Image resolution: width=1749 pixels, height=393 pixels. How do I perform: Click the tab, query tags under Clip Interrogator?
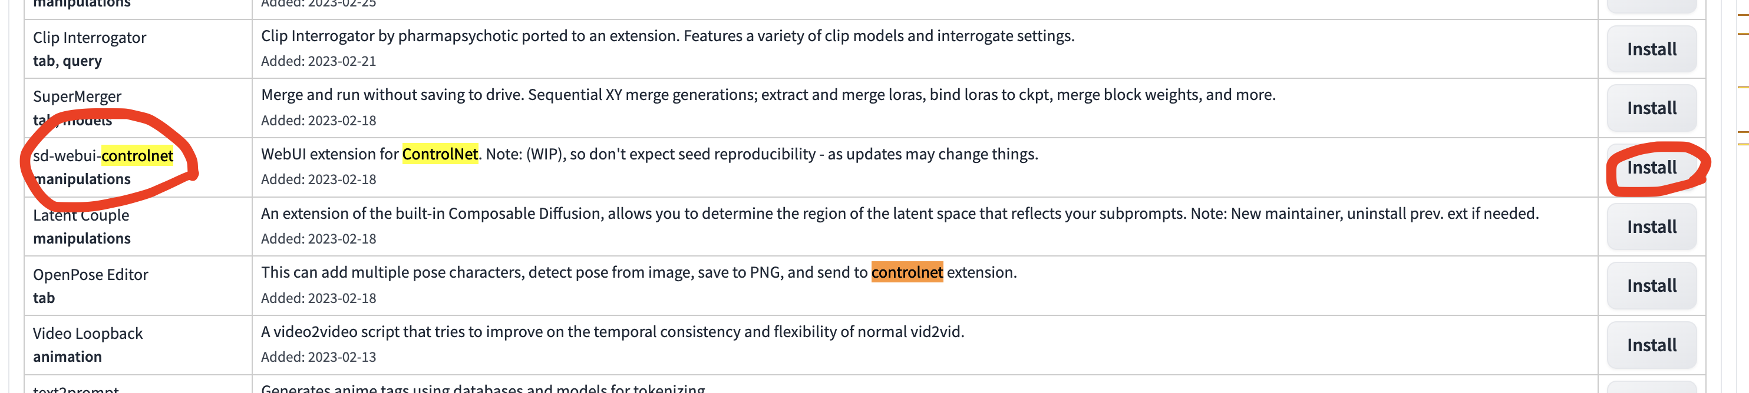(67, 61)
